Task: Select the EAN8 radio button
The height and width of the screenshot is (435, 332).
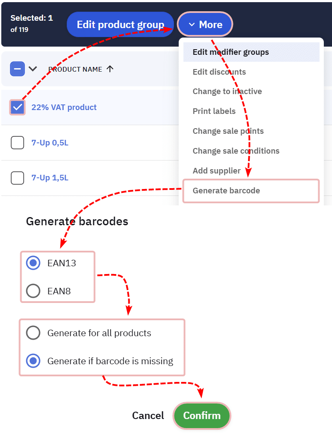Action: click(33, 291)
